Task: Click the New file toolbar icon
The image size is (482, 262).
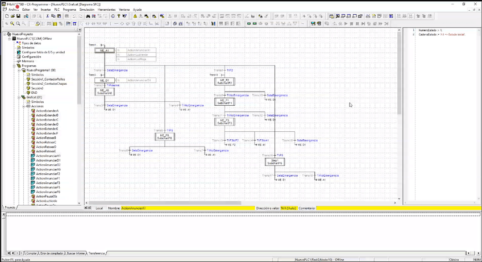Action: tap(6, 16)
